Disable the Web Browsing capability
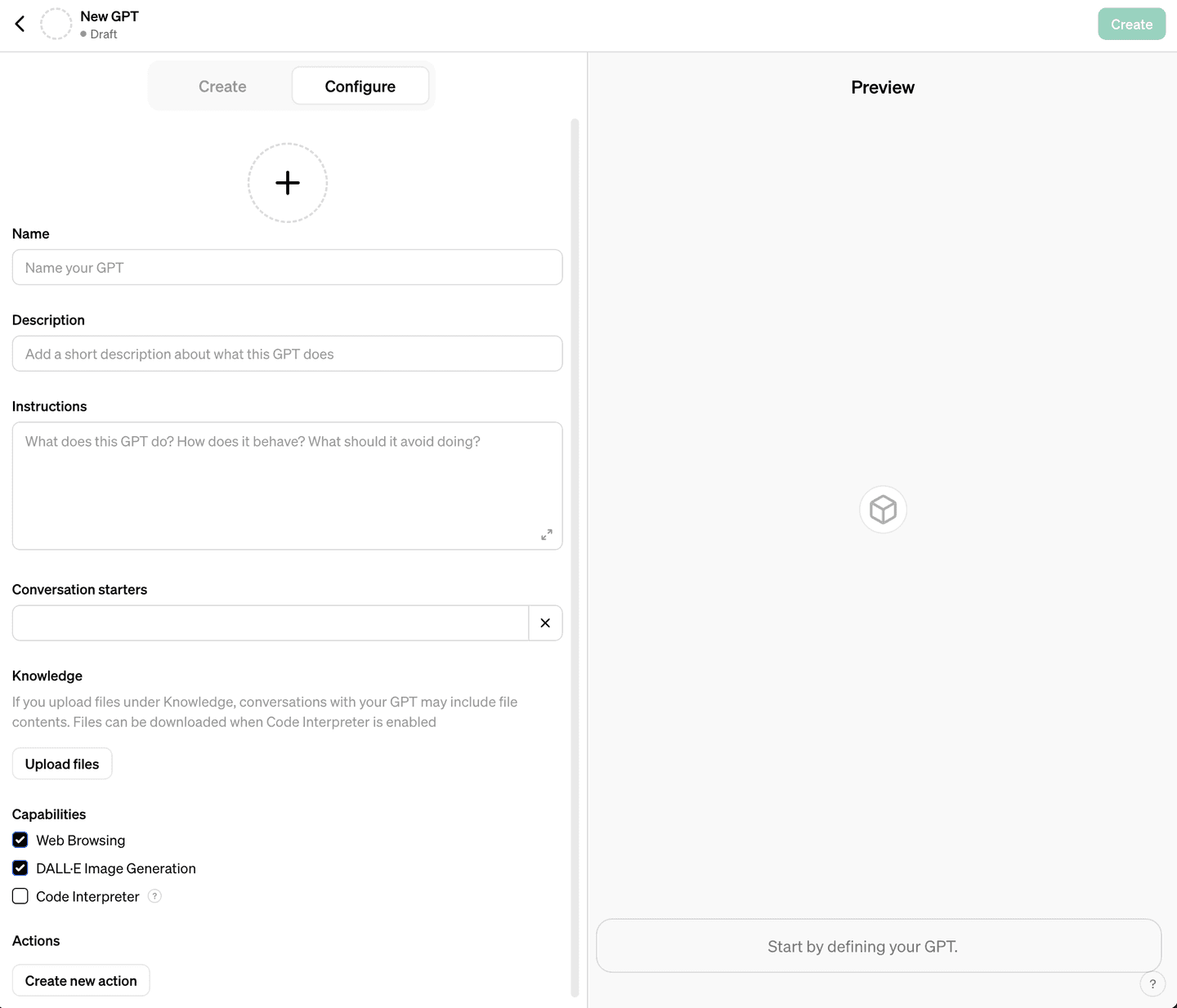 tap(20, 839)
